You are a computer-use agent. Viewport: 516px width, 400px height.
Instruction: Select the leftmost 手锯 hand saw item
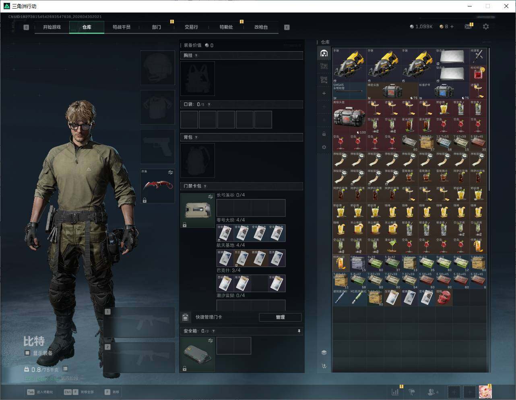point(349,65)
